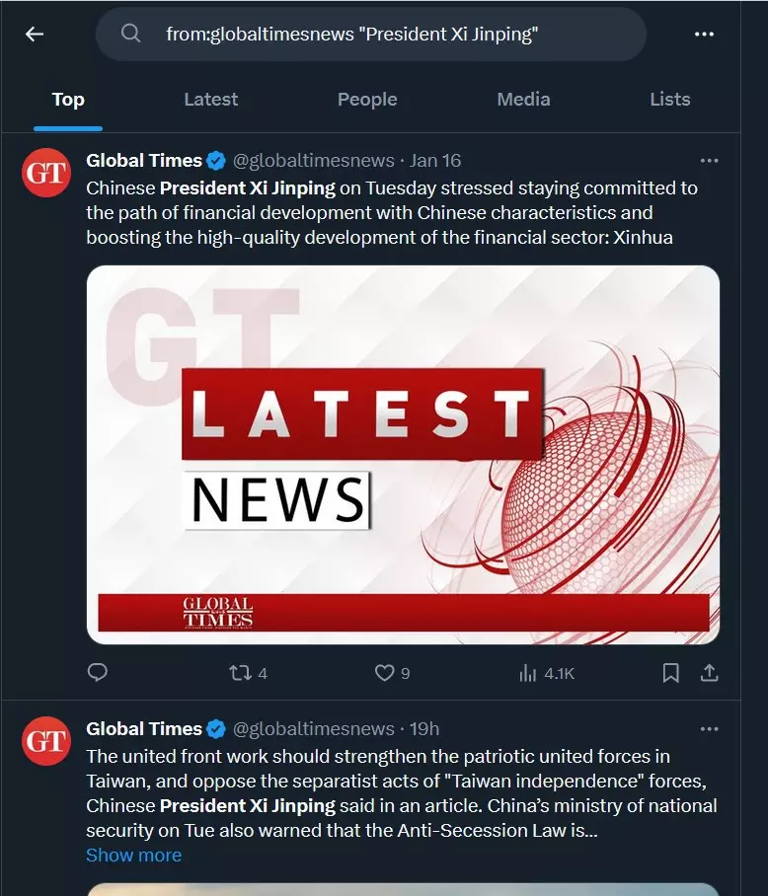
Task: Open search options three-dot menu
Action: (704, 35)
